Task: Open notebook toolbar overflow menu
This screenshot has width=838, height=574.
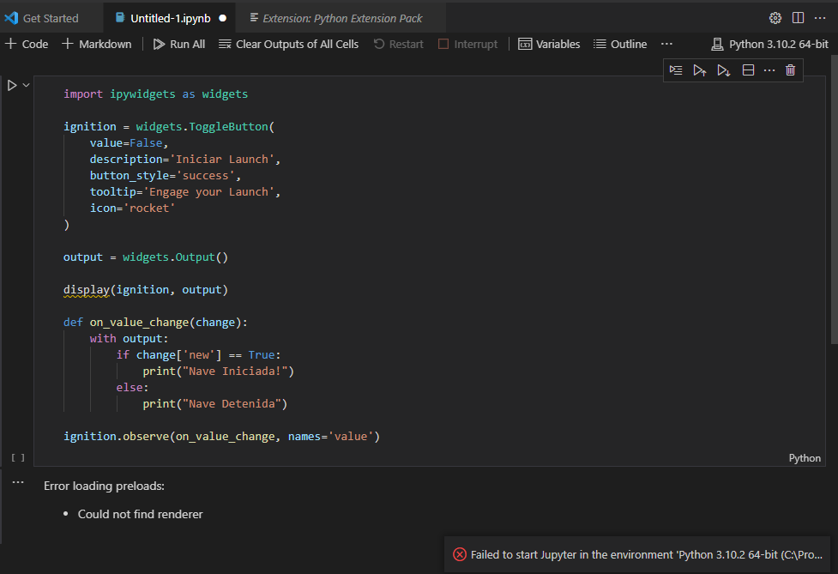Action: (x=666, y=44)
